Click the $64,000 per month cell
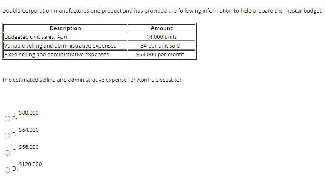This screenshot has height=176, width=325. (x=162, y=54)
